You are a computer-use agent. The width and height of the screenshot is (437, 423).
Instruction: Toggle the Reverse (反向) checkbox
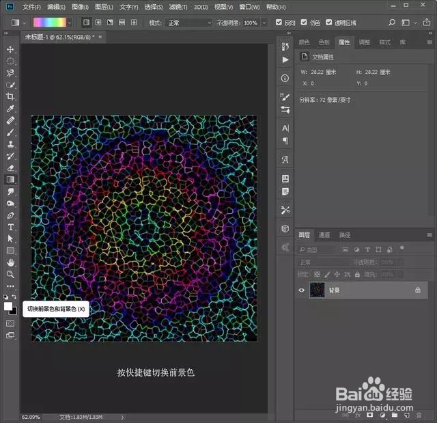pyautogui.click(x=279, y=23)
